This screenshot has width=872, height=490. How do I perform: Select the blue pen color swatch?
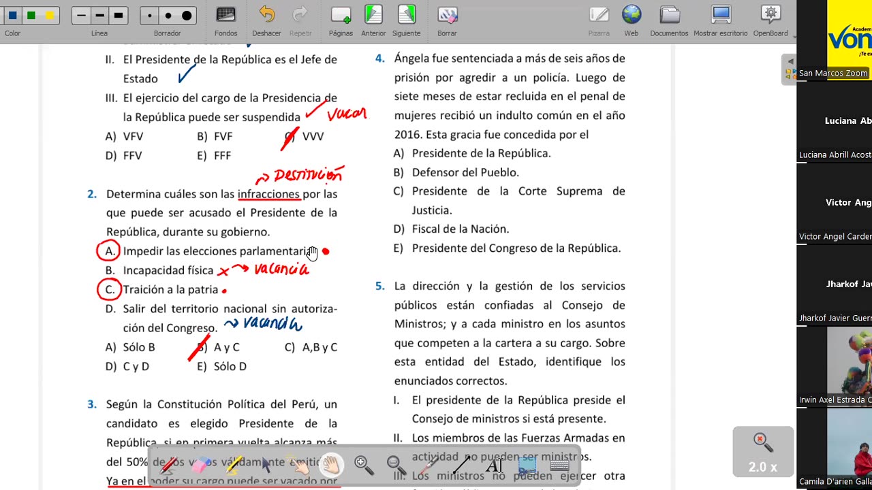13,15
